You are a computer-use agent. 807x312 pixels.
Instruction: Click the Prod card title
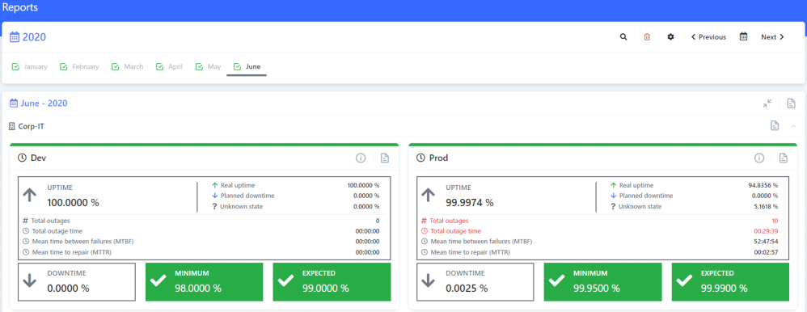pos(438,158)
